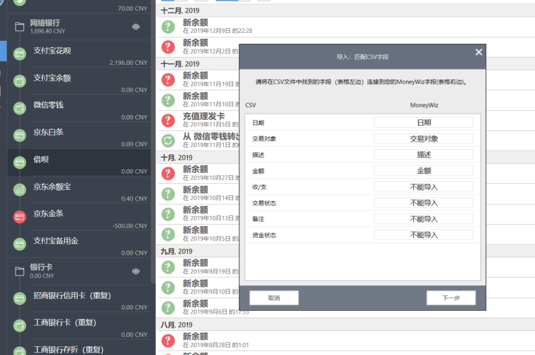Click the 交易对象 CSV field label
Image resolution: width=535 pixels, height=355 pixels.
[264, 139]
